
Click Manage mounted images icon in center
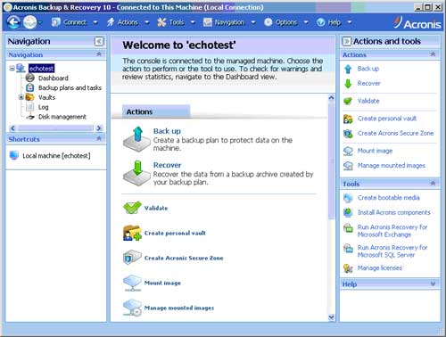pyautogui.click(x=132, y=308)
